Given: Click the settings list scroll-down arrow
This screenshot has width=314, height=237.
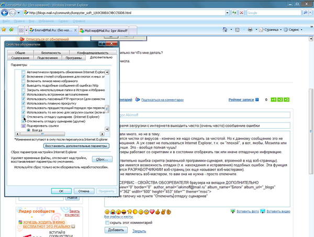Looking at the screenshot, I should point(107,129).
